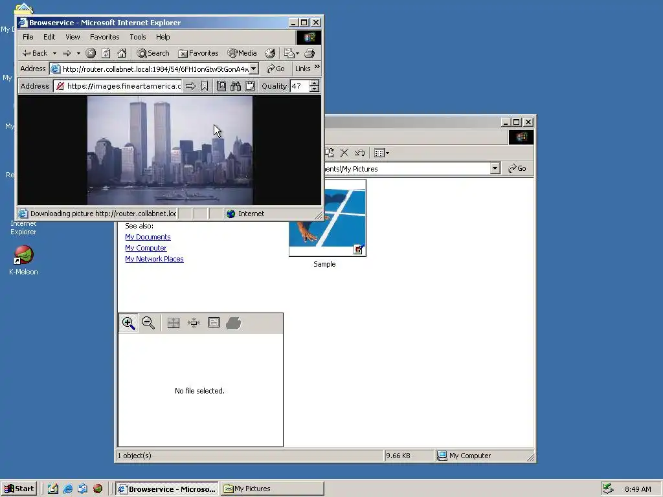
Task: Click the Go button in Internet Explorer
Action: 276,69
